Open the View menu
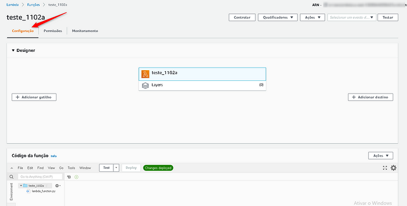The height and width of the screenshot is (206, 407). click(51, 168)
